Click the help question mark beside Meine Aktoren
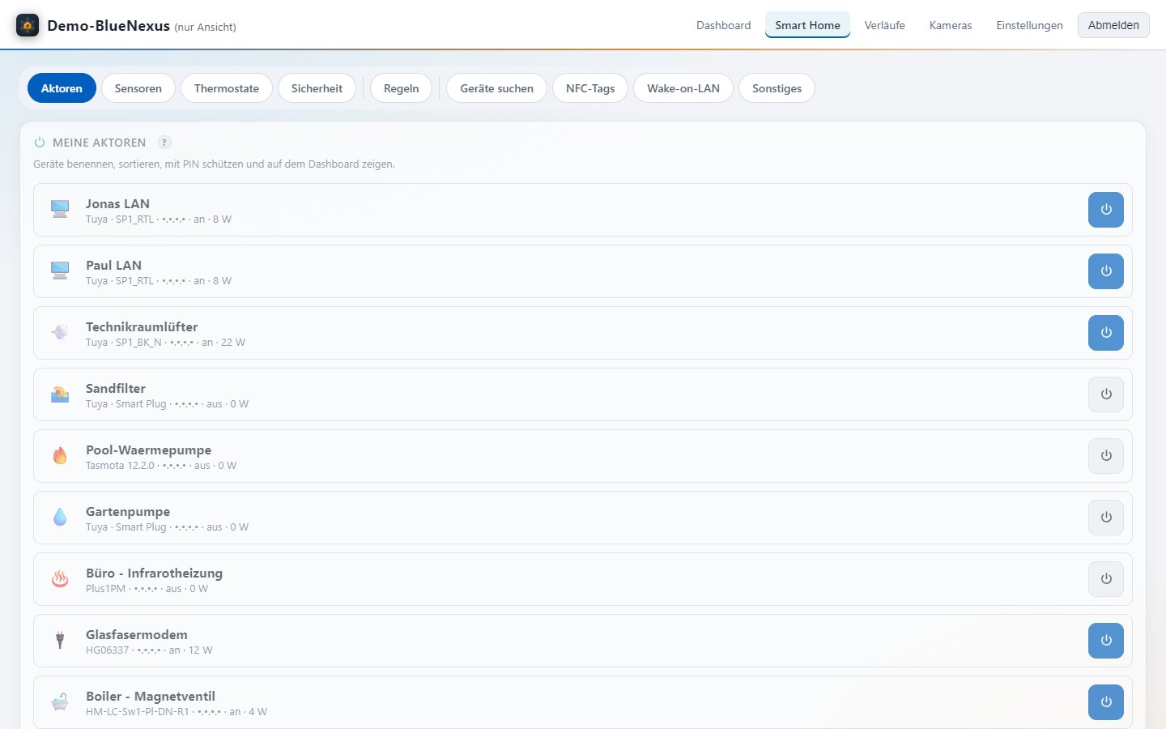1166x729 pixels. click(164, 143)
